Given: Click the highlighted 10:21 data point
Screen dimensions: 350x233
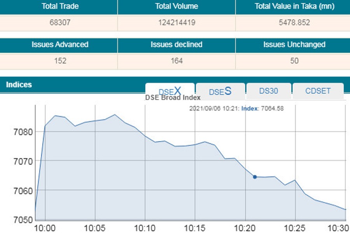Looking at the screenshot, I should [255, 177].
